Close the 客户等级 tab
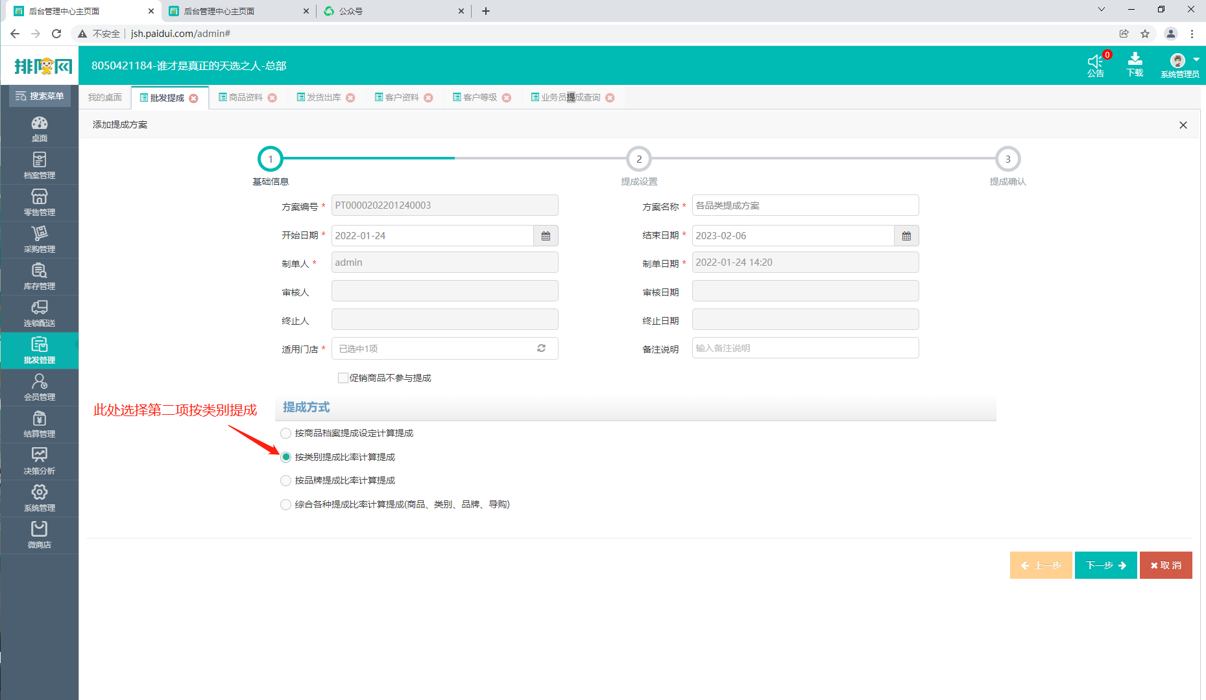The image size is (1206, 700). pyautogui.click(x=507, y=98)
